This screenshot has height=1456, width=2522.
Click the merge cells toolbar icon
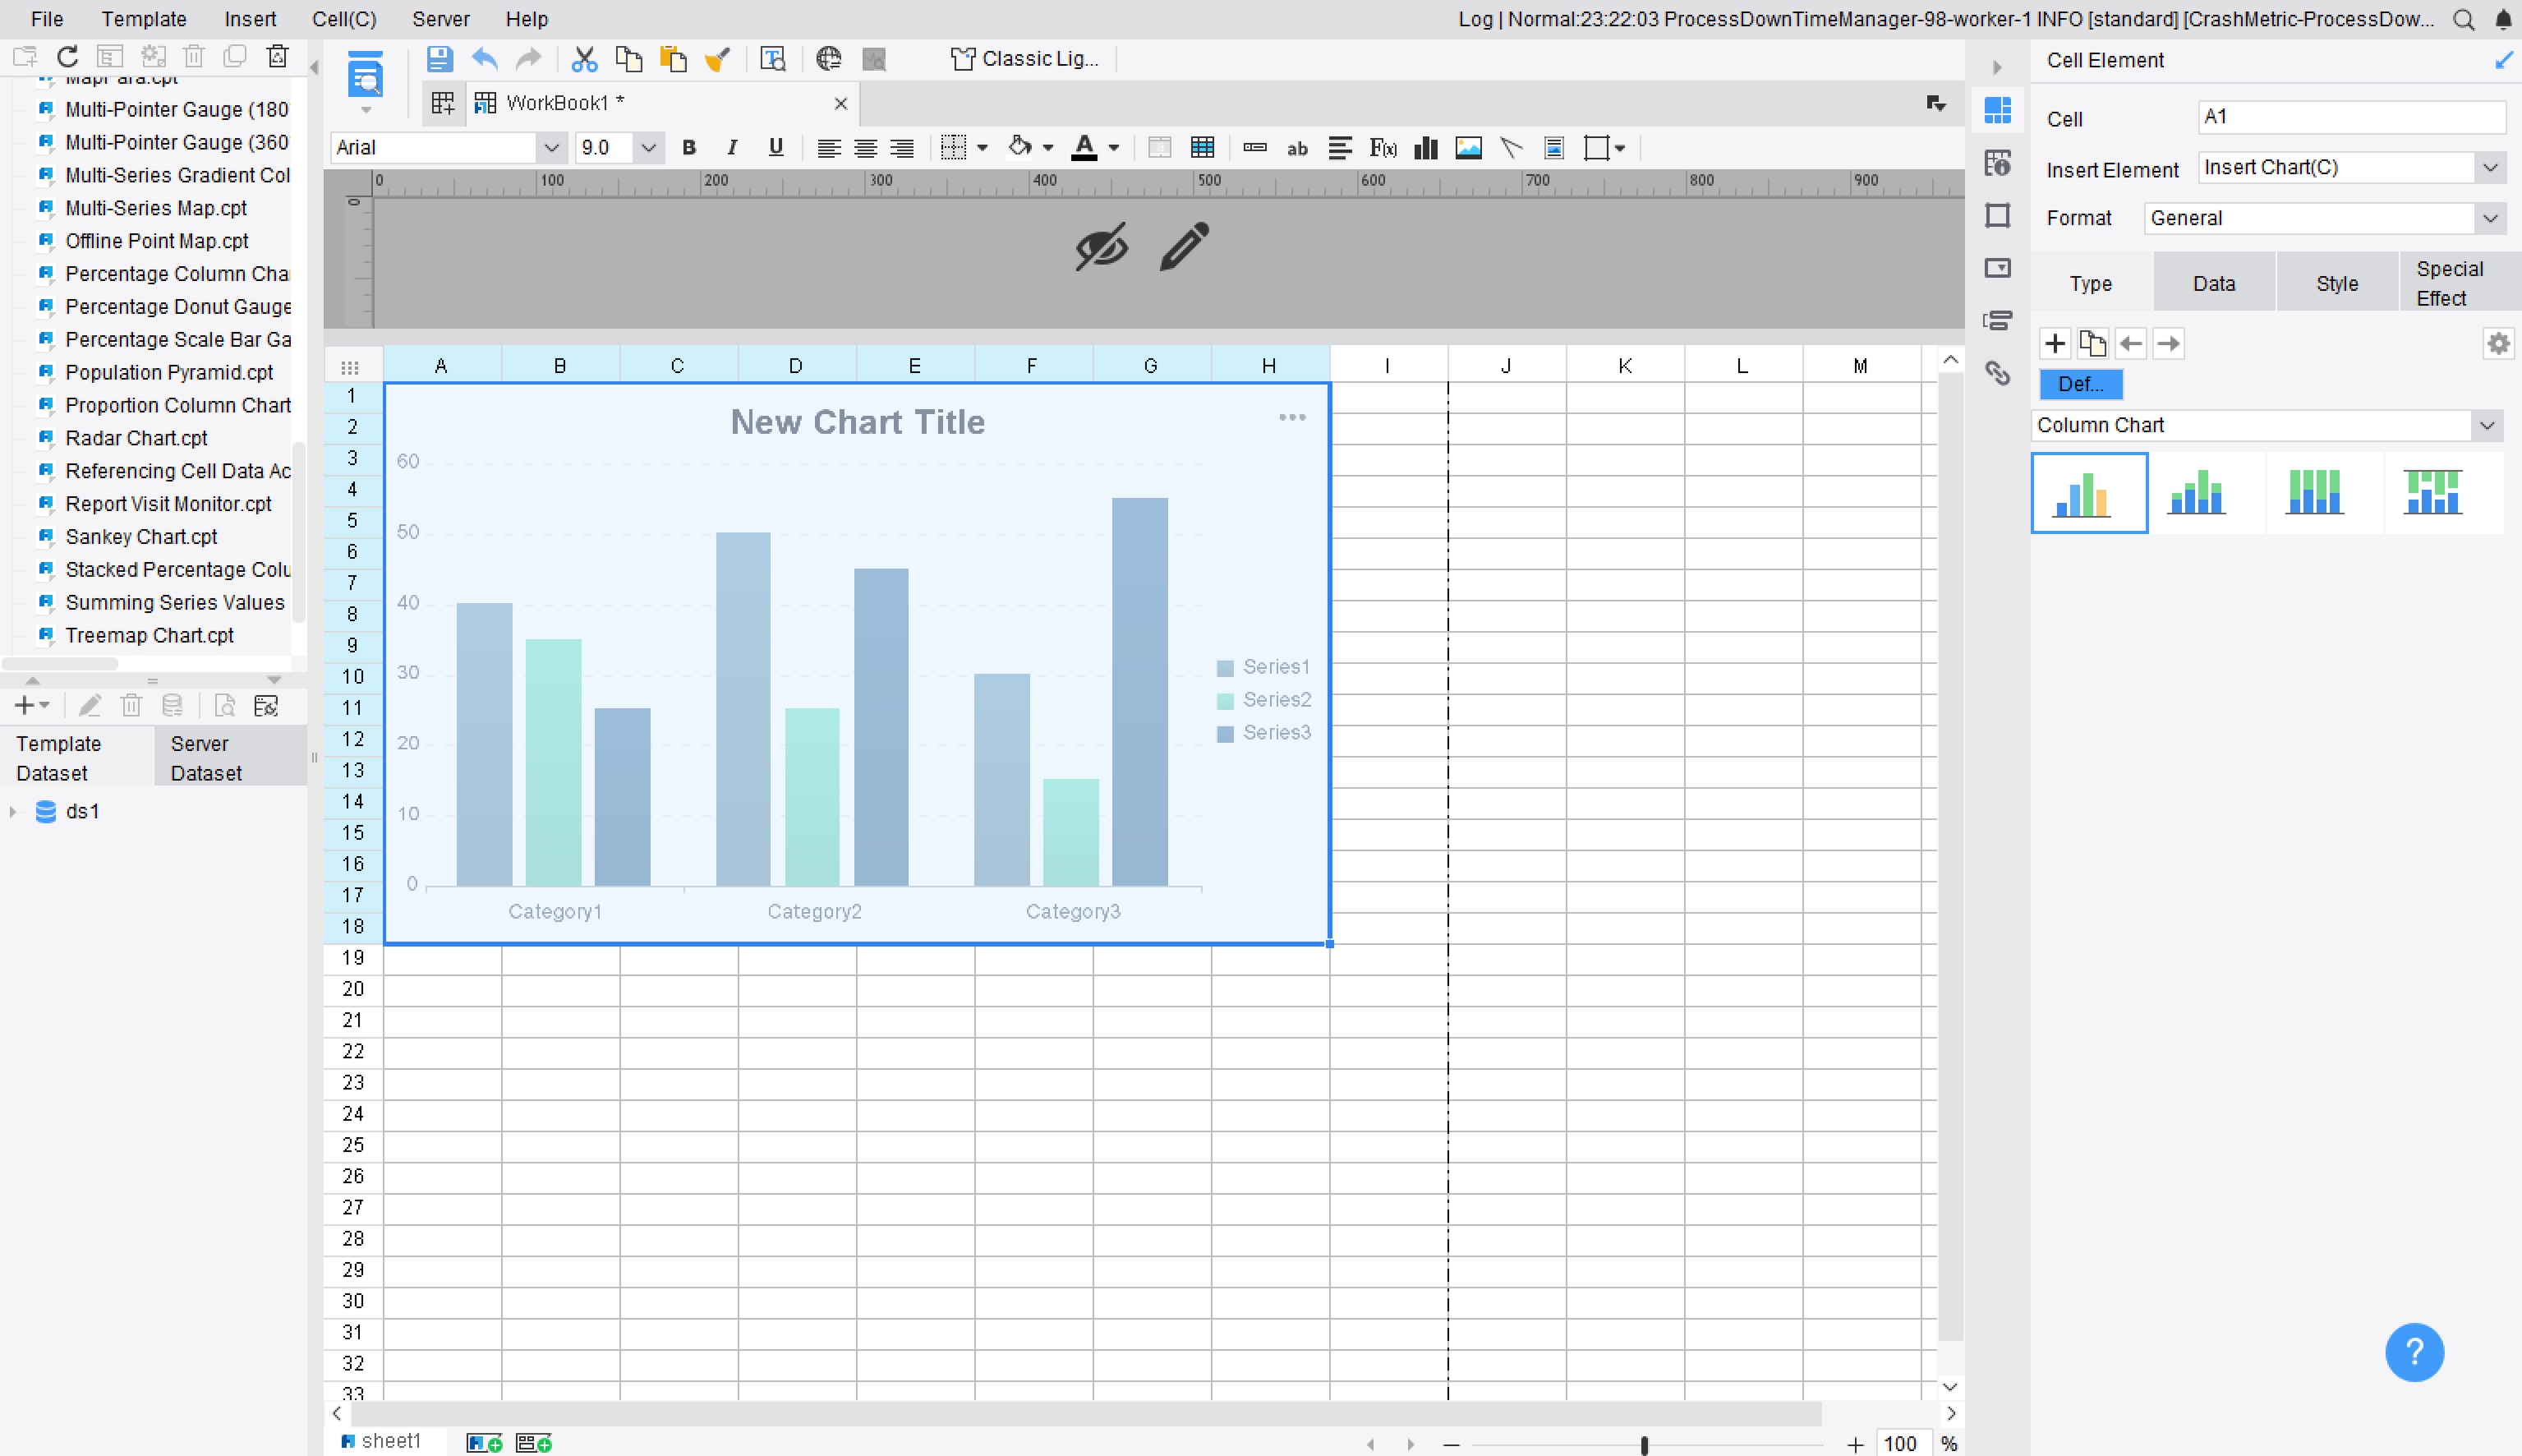coord(1159,148)
